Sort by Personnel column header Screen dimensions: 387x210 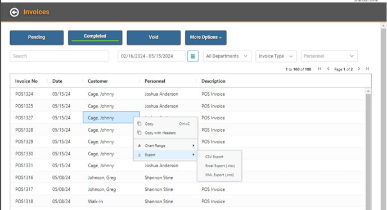(x=155, y=81)
